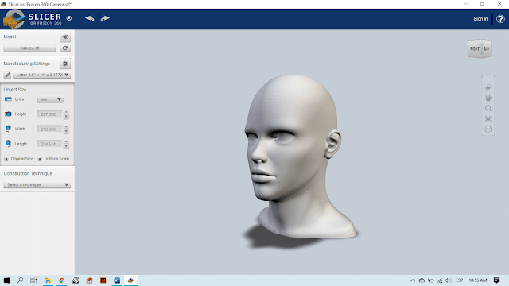Reload the model with refresh icon
The image size is (509, 286).
click(x=65, y=48)
